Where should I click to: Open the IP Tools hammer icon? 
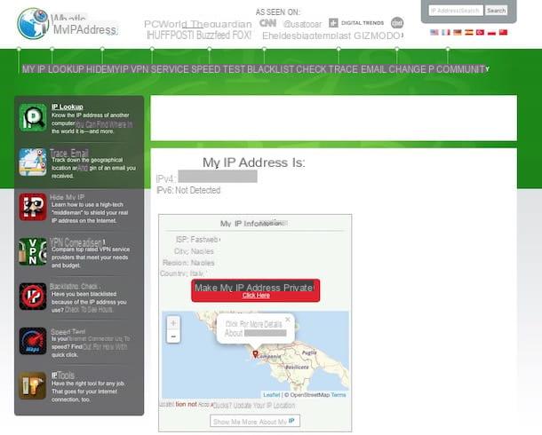[33, 385]
